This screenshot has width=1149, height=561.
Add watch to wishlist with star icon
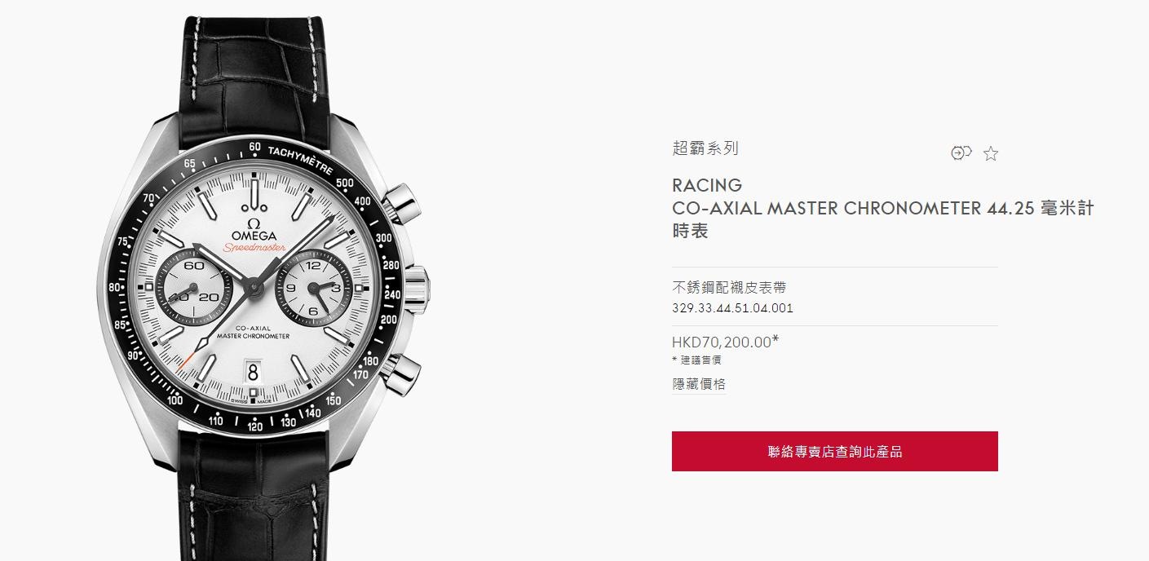tap(991, 153)
